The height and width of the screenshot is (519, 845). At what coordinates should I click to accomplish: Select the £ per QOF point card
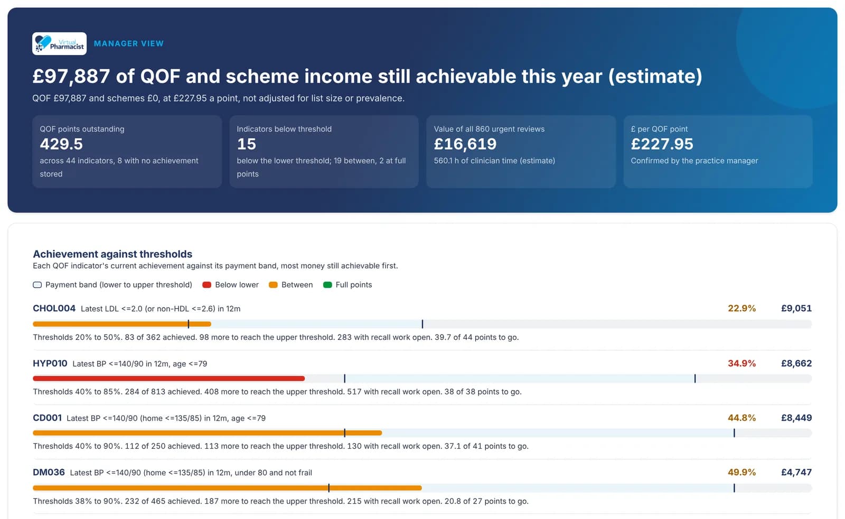pyautogui.click(x=718, y=152)
